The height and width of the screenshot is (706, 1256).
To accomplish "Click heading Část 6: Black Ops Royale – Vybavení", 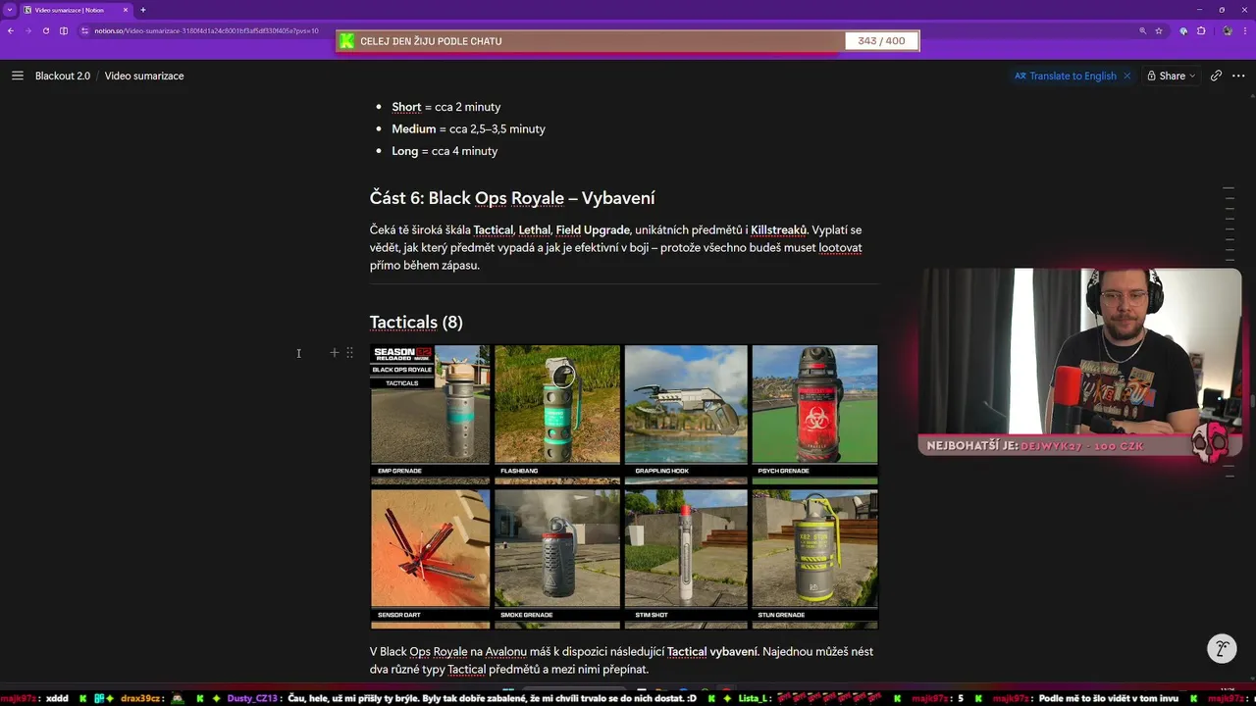I will click(512, 198).
